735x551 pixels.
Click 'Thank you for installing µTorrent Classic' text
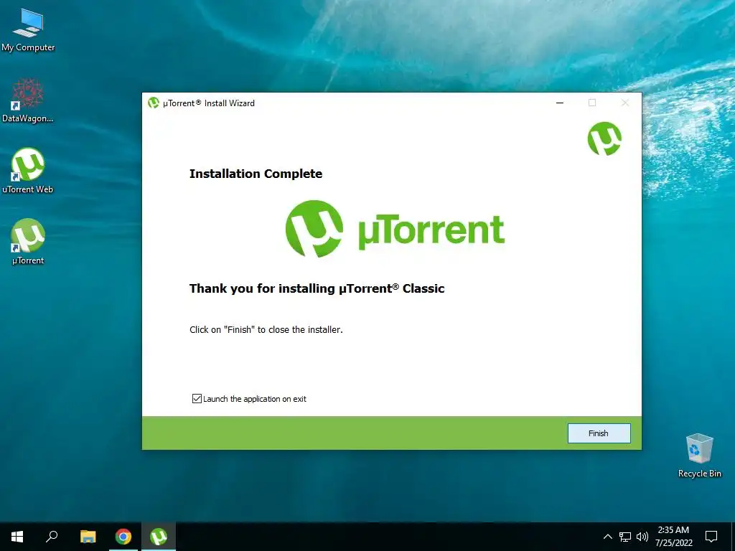[x=317, y=288]
